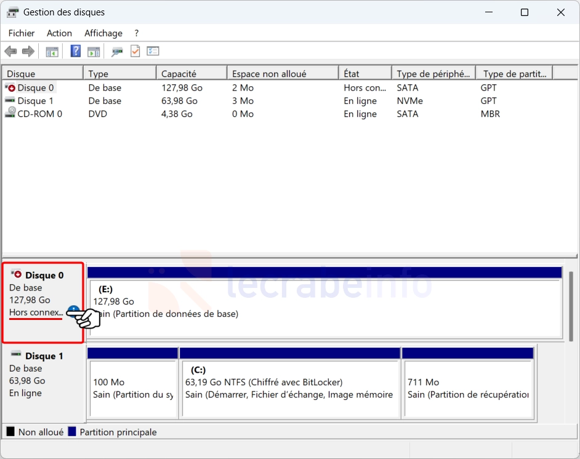Sort list by Espace non alloué header

coord(282,74)
